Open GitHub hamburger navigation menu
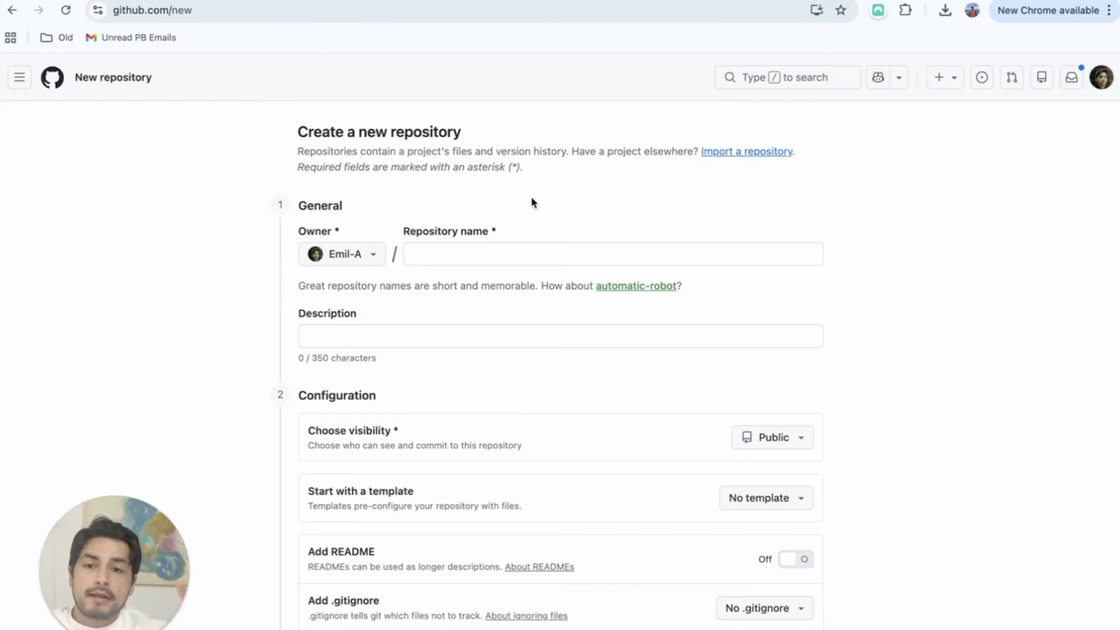The height and width of the screenshot is (630, 1120). [20, 77]
